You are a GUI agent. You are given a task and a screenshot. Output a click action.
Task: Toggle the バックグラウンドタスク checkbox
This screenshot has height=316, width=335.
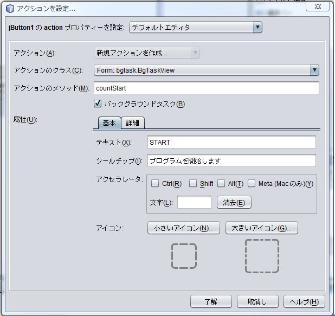coord(98,104)
